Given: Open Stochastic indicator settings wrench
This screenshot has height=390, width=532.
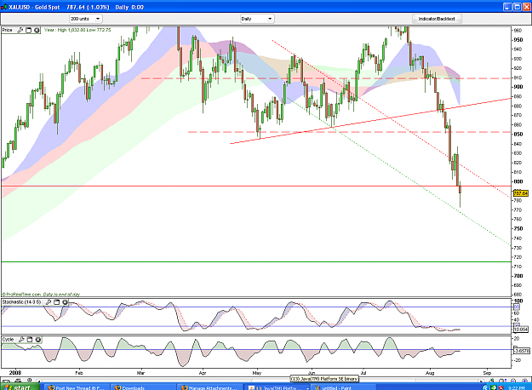Looking at the screenshot, I should point(49,302).
